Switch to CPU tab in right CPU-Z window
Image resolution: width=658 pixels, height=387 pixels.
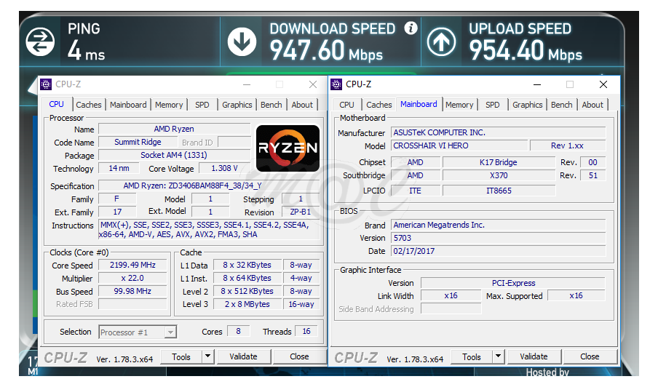pos(346,105)
